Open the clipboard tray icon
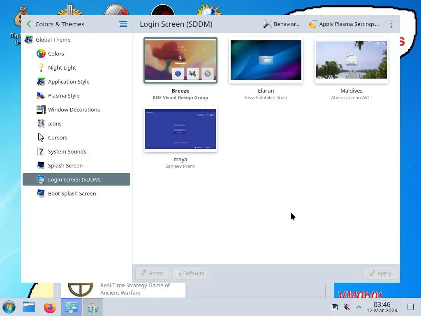421x316 pixels. pos(335,307)
